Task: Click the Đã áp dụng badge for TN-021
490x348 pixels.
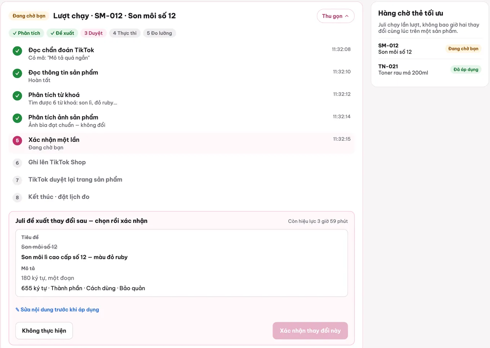Action: click(x=466, y=70)
